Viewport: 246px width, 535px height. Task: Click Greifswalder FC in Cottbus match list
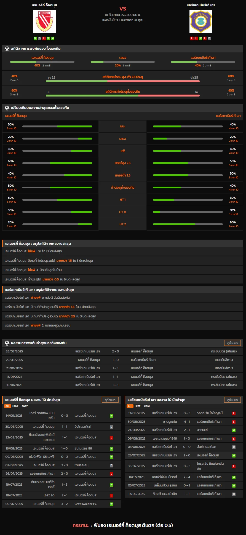pyautogui.click(x=85, y=504)
